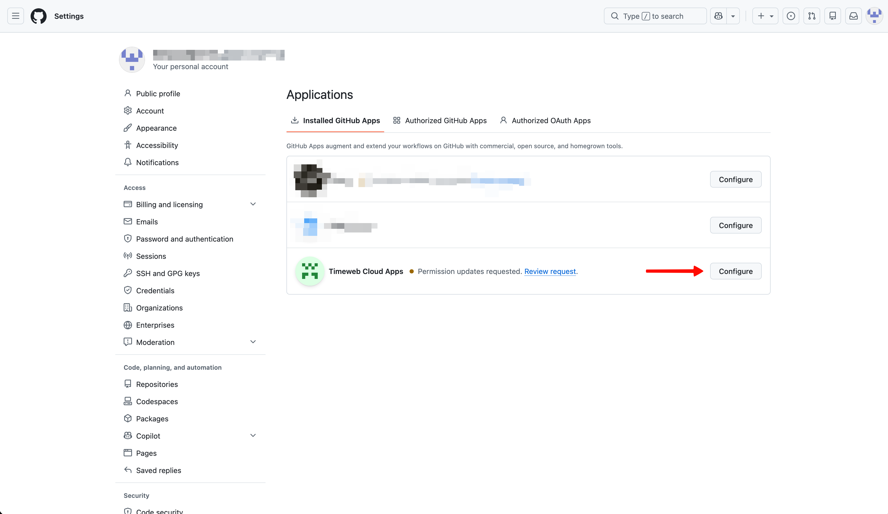Click broadcast icon beside Sessions
The height and width of the screenshot is (514, 888).
pos(128,256)
